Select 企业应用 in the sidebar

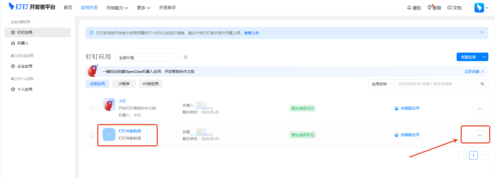[38, 66]
